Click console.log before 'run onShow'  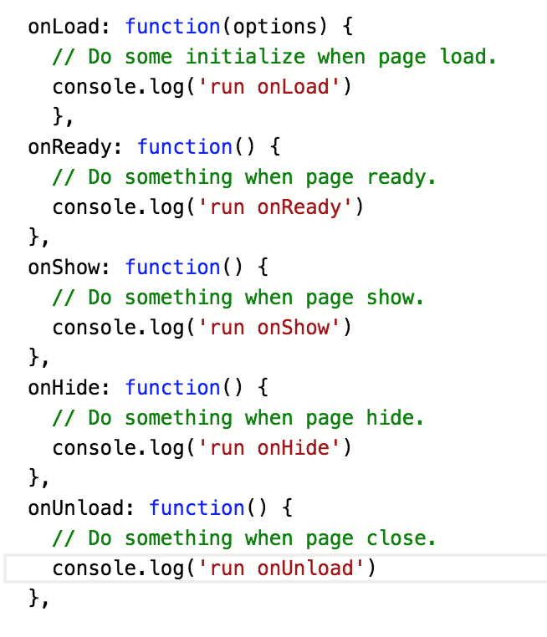[x=118, y=329]
